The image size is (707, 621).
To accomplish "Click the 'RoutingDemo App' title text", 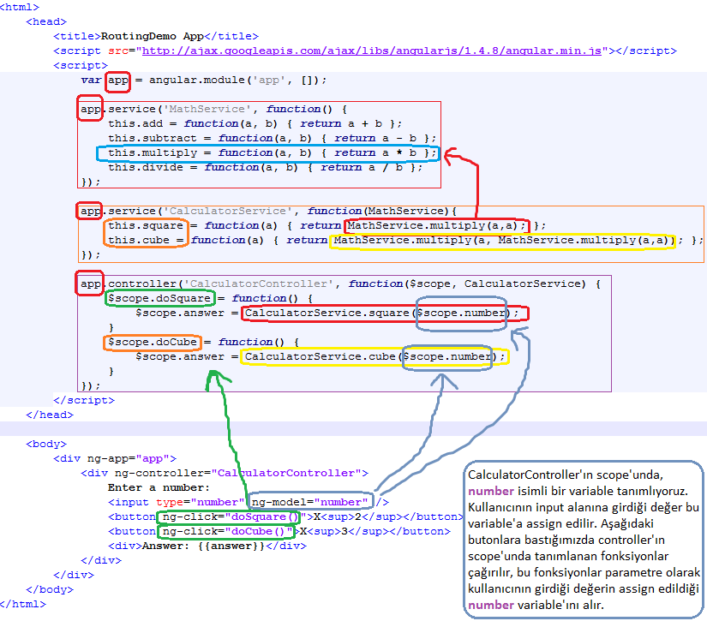I will [x=152, y=36].
